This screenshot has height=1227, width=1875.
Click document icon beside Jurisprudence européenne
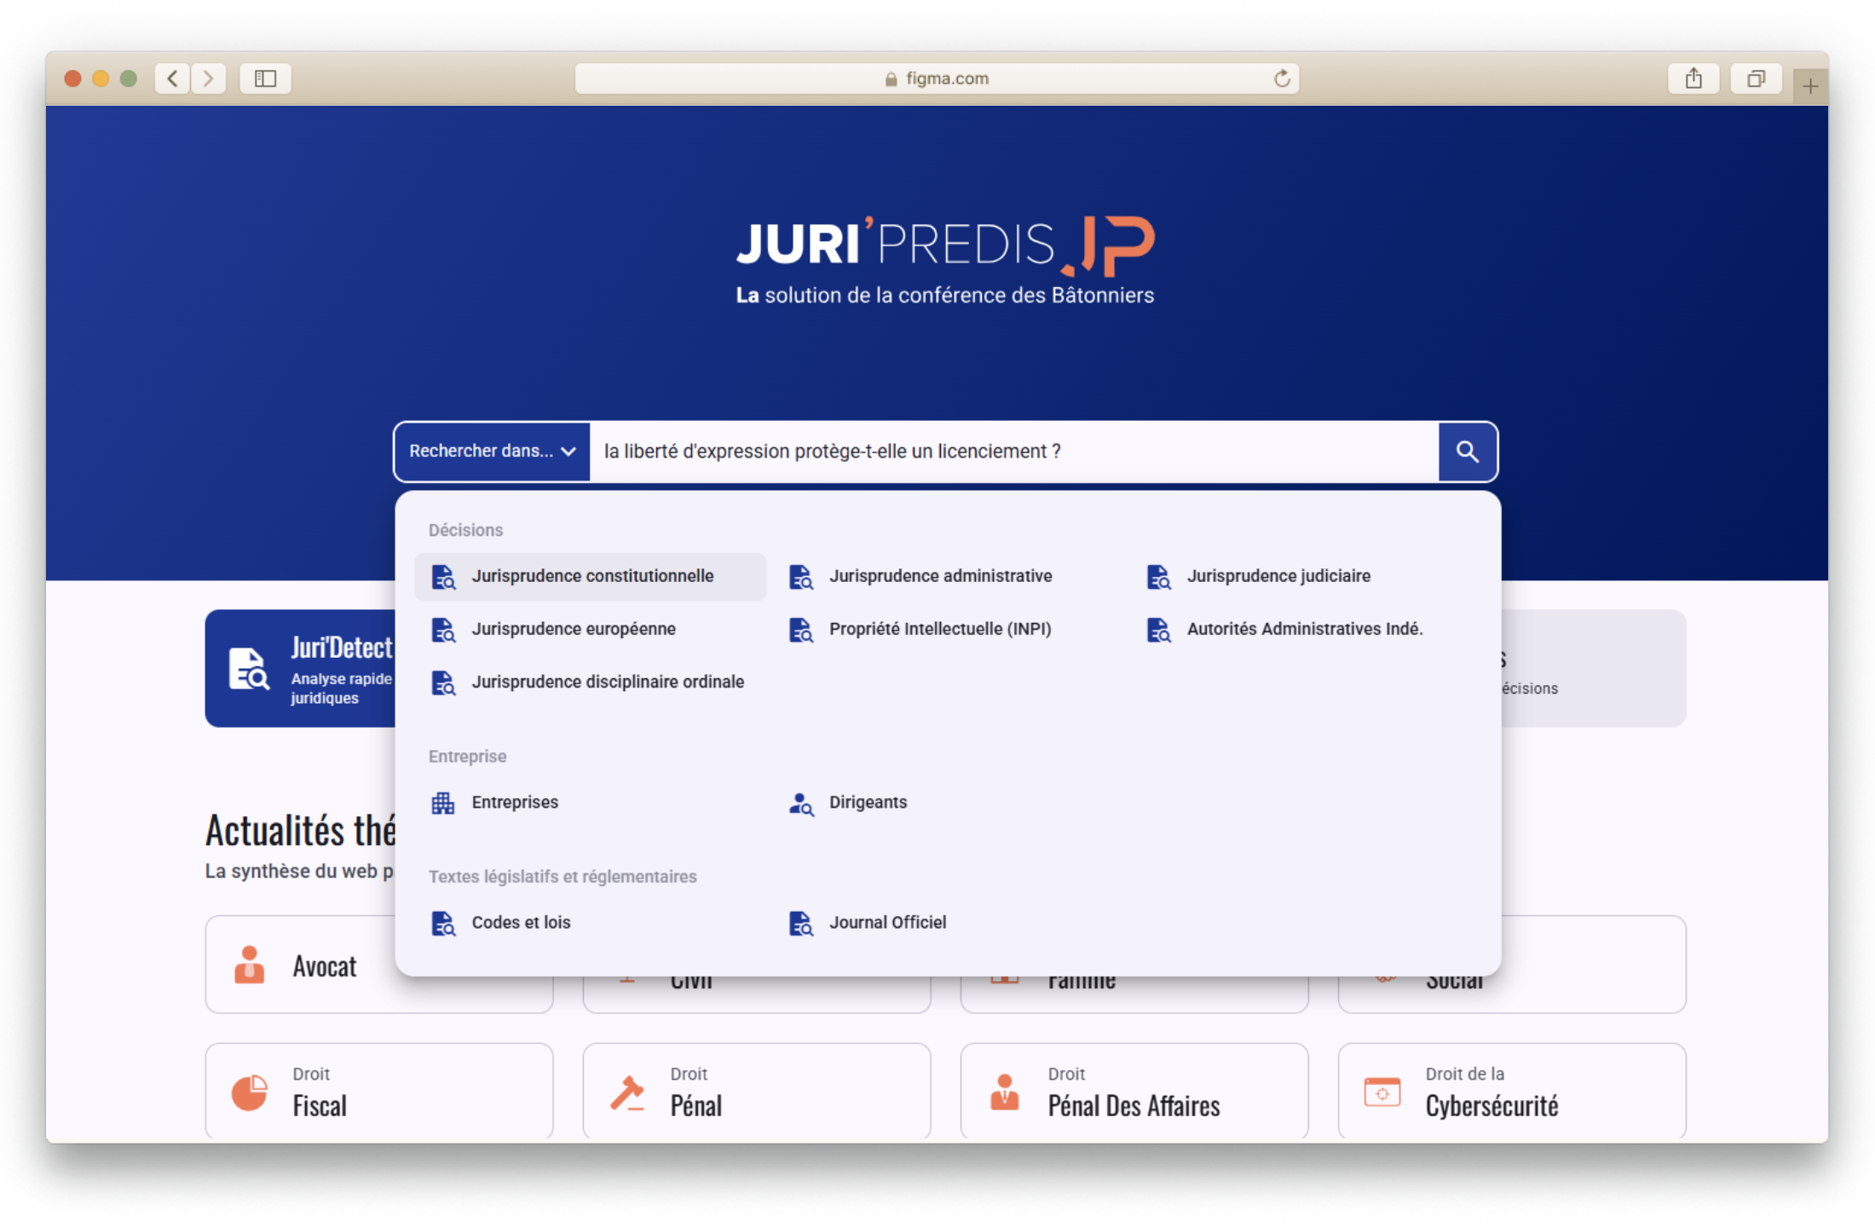click(443, 631)
